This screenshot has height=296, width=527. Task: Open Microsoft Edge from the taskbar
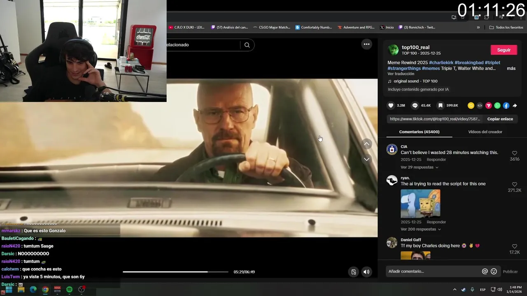[33, 289]
